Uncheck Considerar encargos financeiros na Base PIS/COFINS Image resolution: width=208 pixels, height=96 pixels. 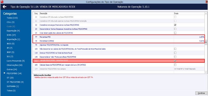pyautogui.click(x=175, y=25)
